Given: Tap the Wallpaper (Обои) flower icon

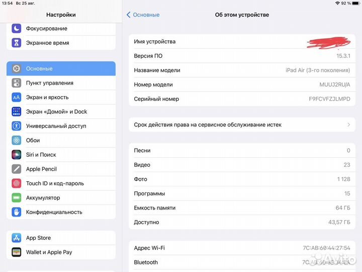Looking at the screenshot, I should pyautogui.click(x=17, y=141).
